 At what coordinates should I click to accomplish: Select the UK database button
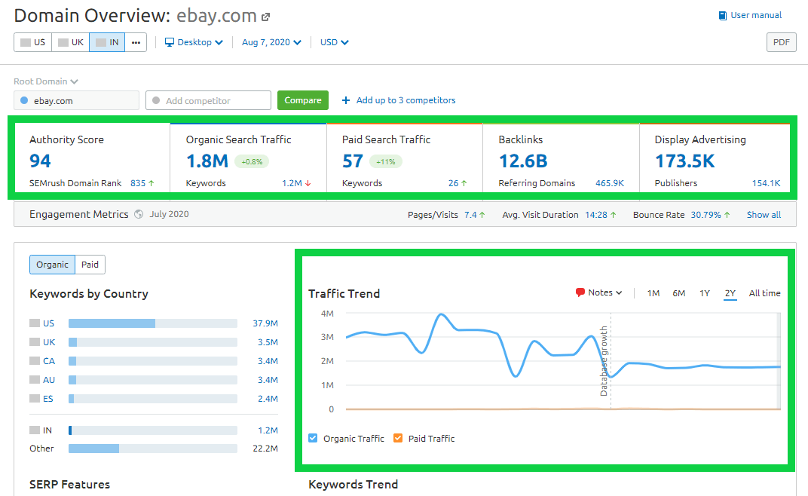pyautogui.click(x=71, y=42)
